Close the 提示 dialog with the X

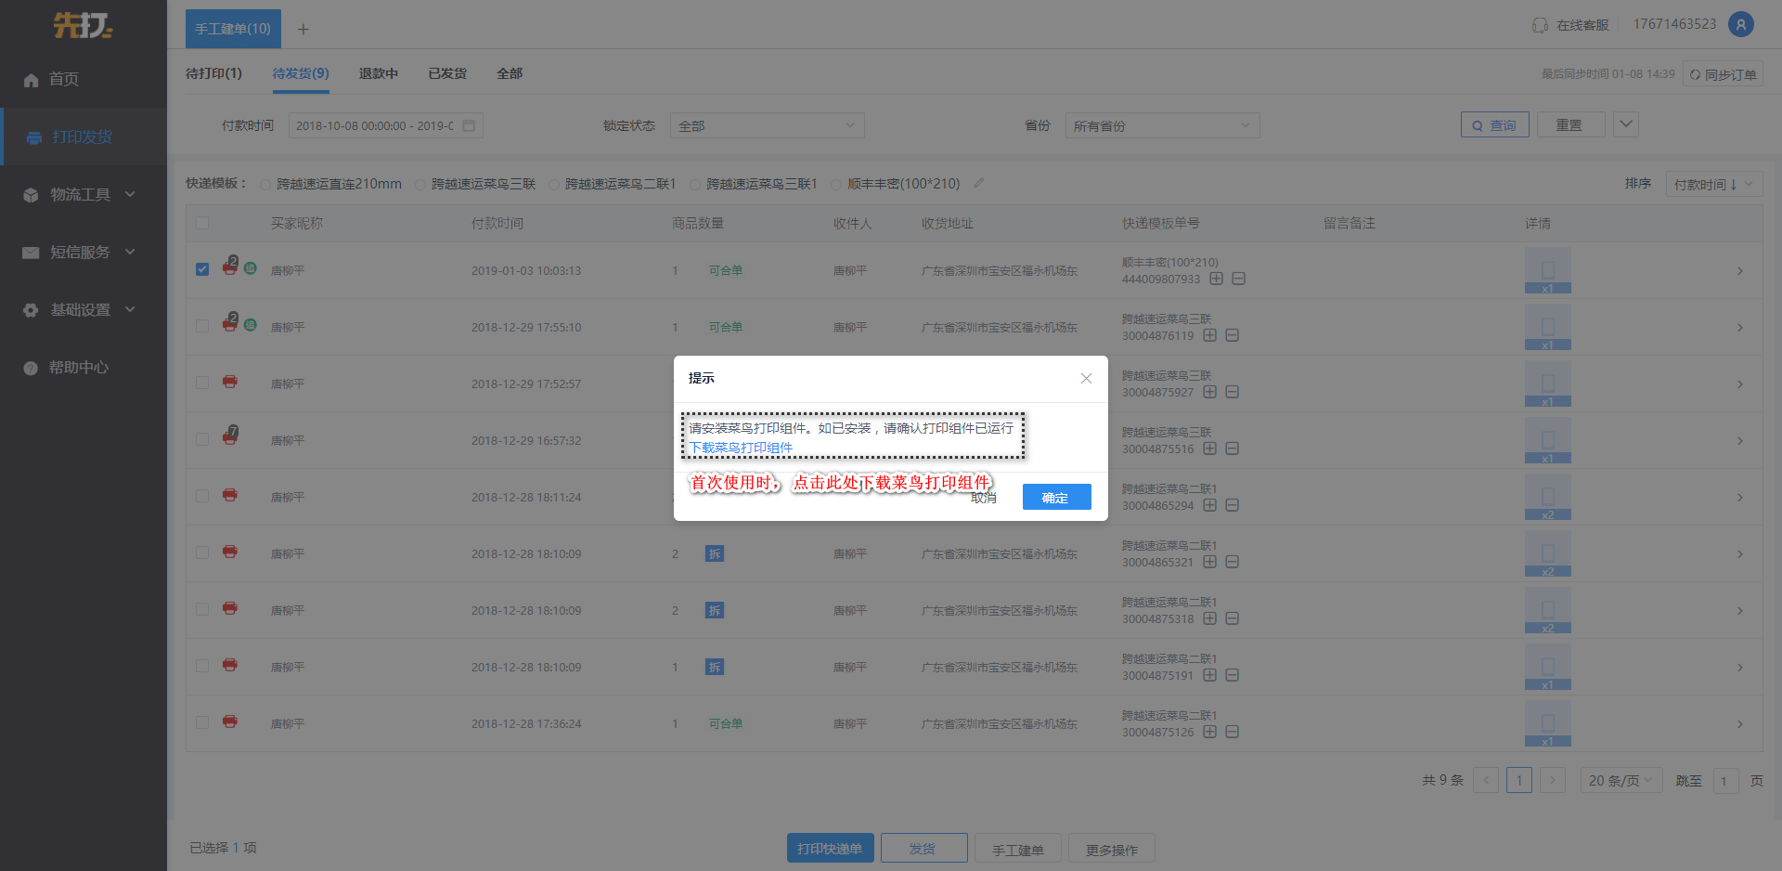pos(1086,378)
